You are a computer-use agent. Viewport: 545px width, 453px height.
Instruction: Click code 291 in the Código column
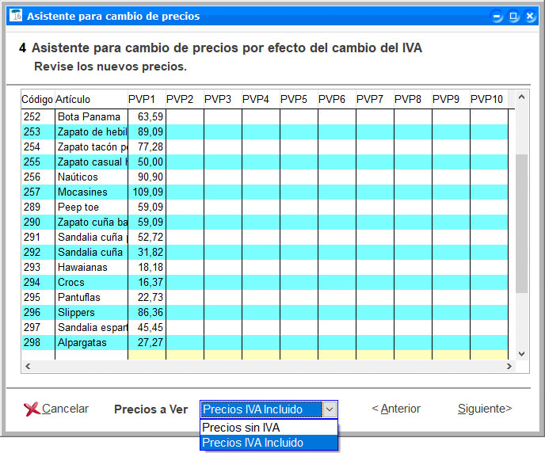pyautogui.click(x=38, y=237)
